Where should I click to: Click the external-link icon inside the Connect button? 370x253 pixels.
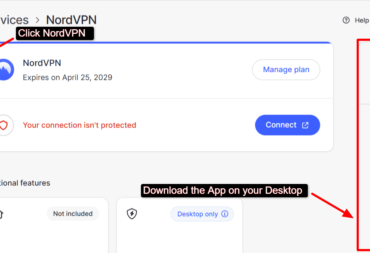pos(305,125)
